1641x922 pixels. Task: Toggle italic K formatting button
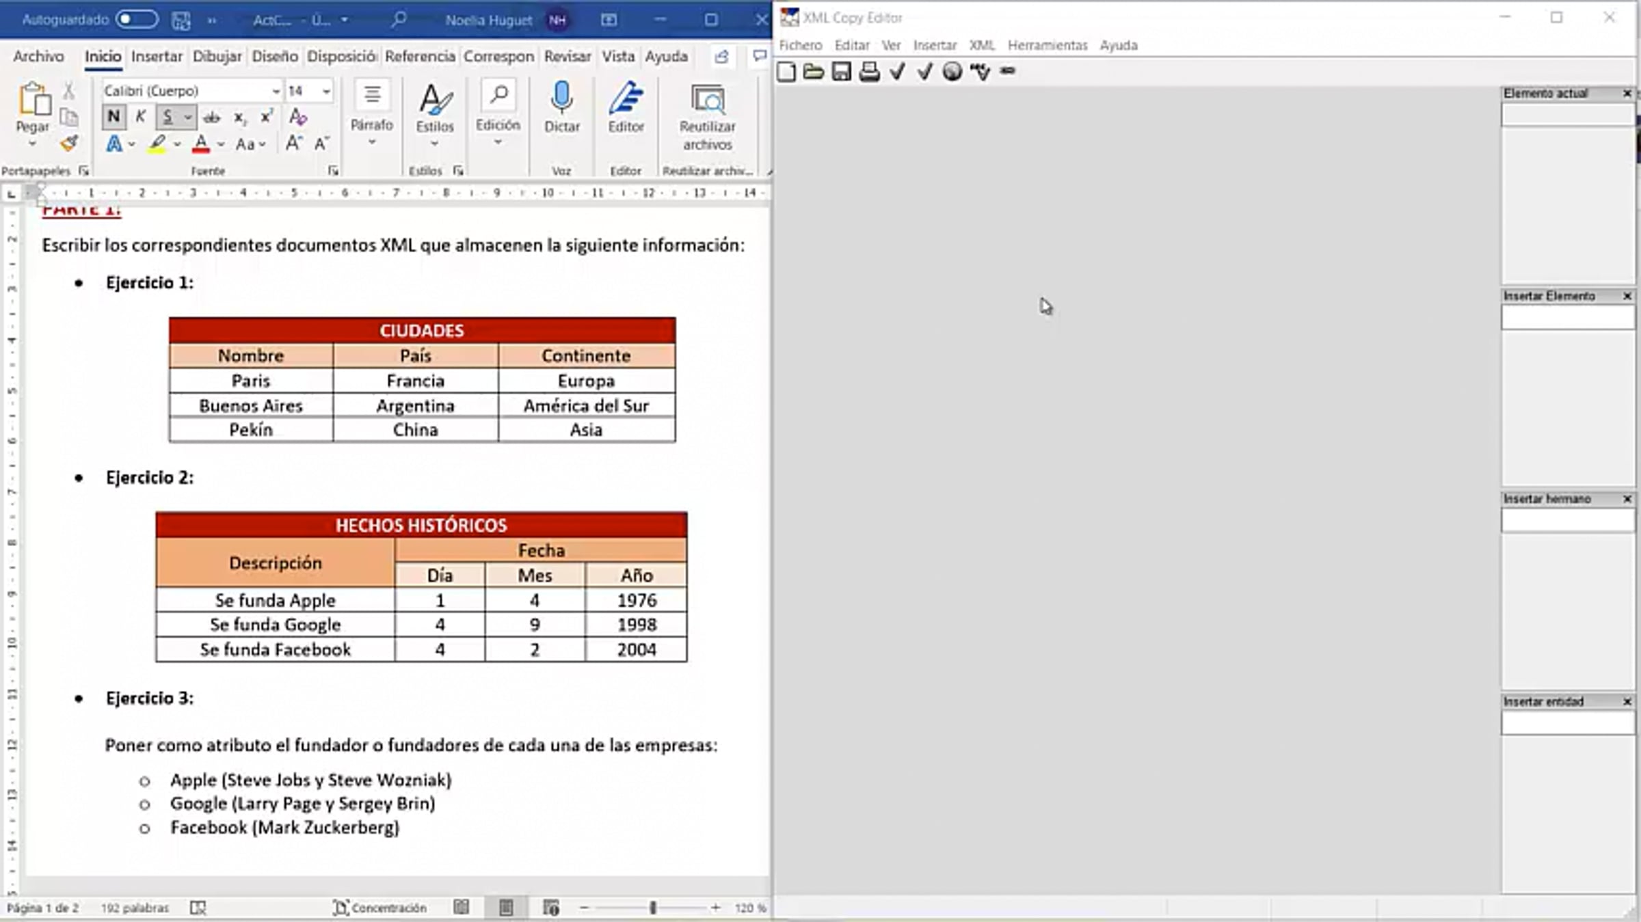(140, 117)
